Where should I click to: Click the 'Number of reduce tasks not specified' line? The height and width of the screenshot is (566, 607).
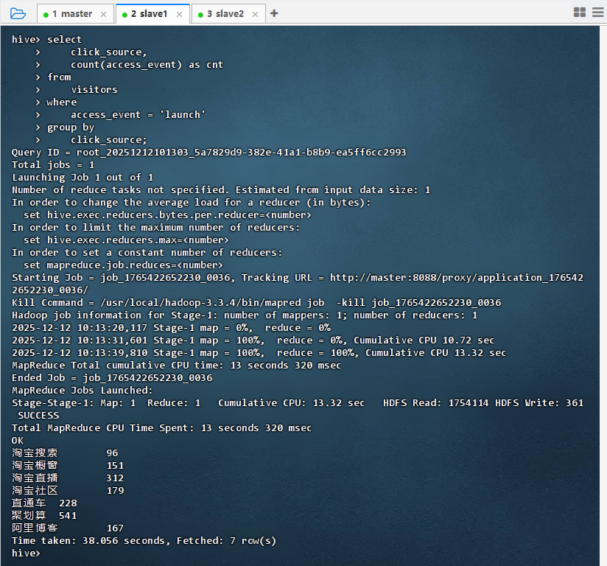click(221, 190)
